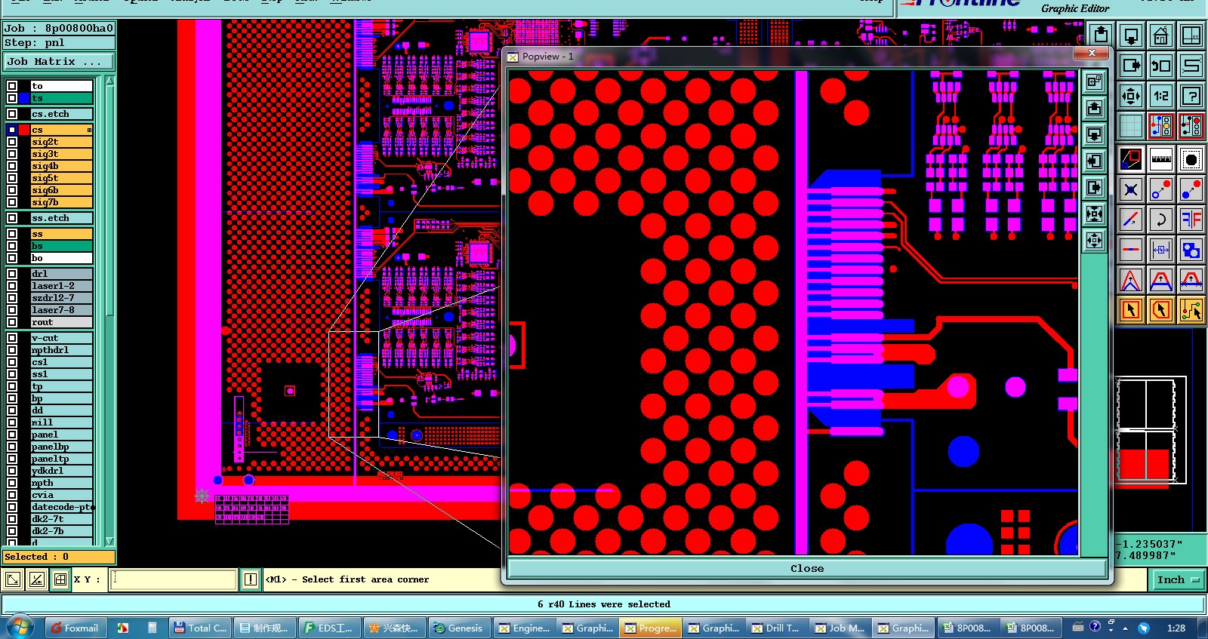
Task: Open the Windows Start button
Action: pyautogui.click(x=20, y=627)
